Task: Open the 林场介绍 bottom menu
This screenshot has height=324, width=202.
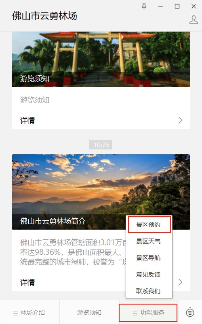Action: click(29, 312)
